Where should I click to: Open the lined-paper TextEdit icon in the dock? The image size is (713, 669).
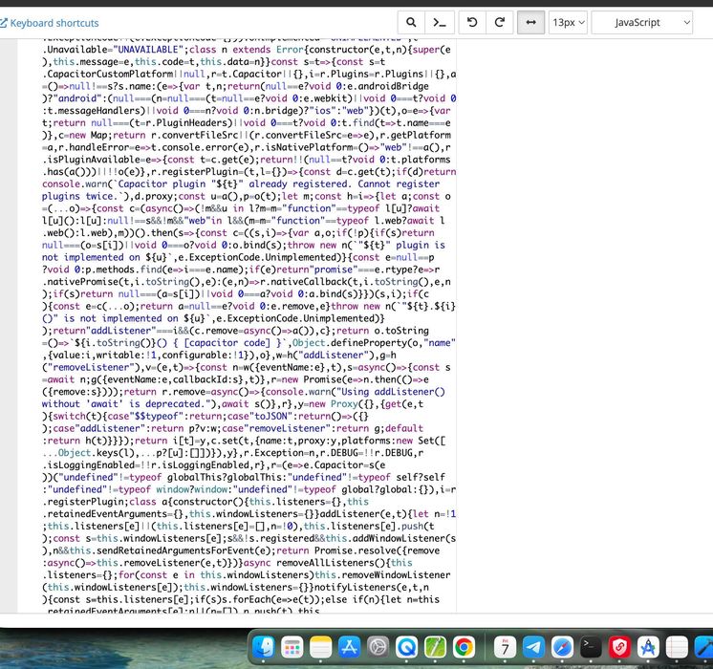point(677,647)
